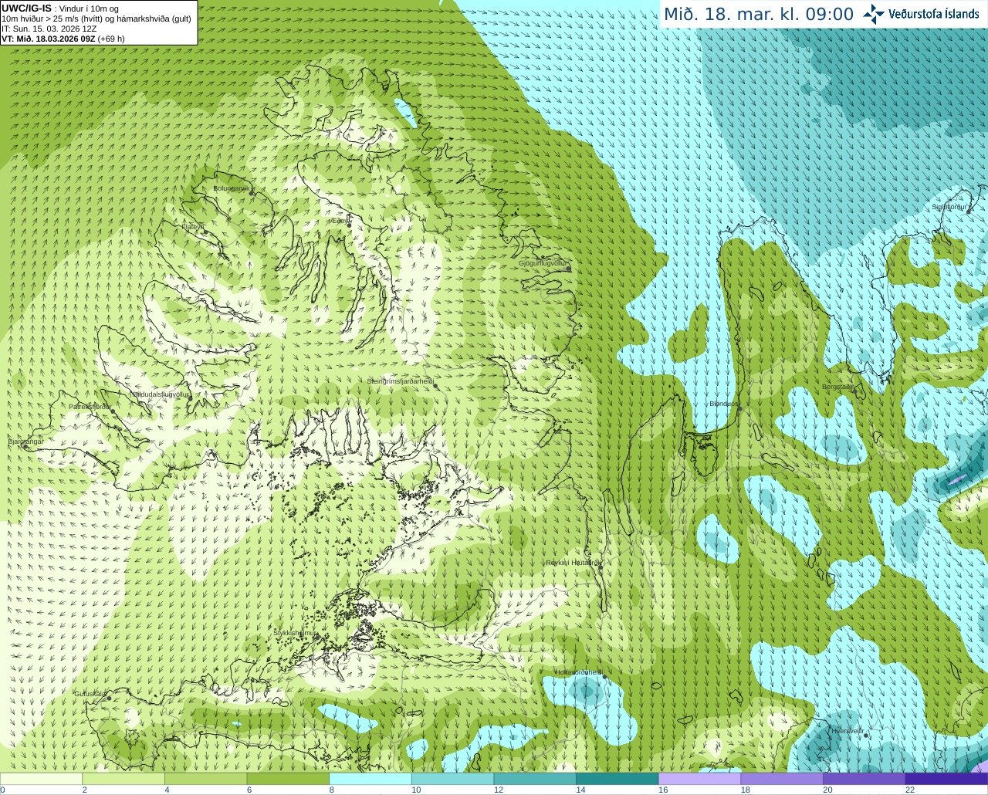Pick the 18–20 m/s purple legend swatch

click(x=782, y=779)
